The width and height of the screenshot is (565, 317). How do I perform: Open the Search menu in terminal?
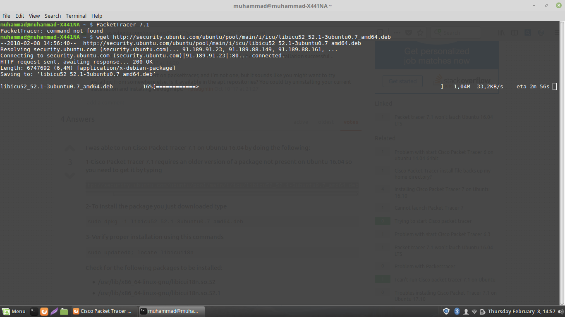coord(53,16)
